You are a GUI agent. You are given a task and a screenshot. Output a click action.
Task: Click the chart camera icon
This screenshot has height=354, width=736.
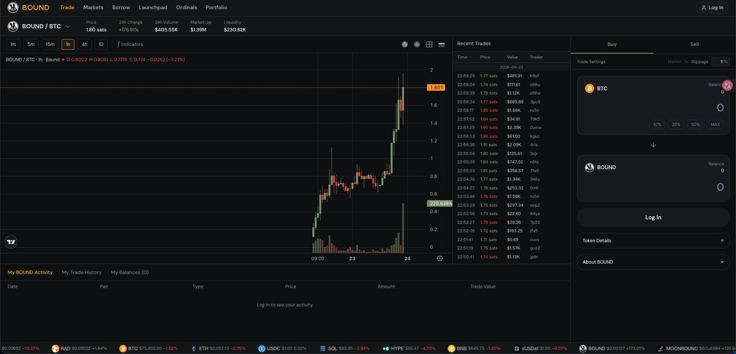(442, 44)
